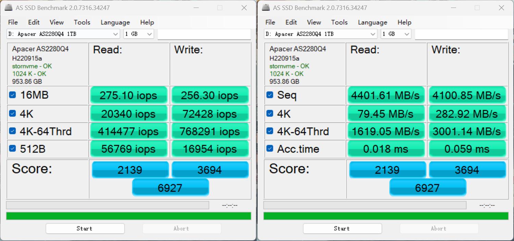The width and height of the screenshot is (514, 241).
Task: Click the empty text field in left window
Action: point(204,34)
